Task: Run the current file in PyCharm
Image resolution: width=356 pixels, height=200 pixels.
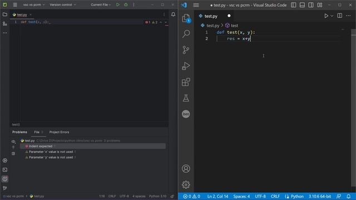Action: [118, 4]
